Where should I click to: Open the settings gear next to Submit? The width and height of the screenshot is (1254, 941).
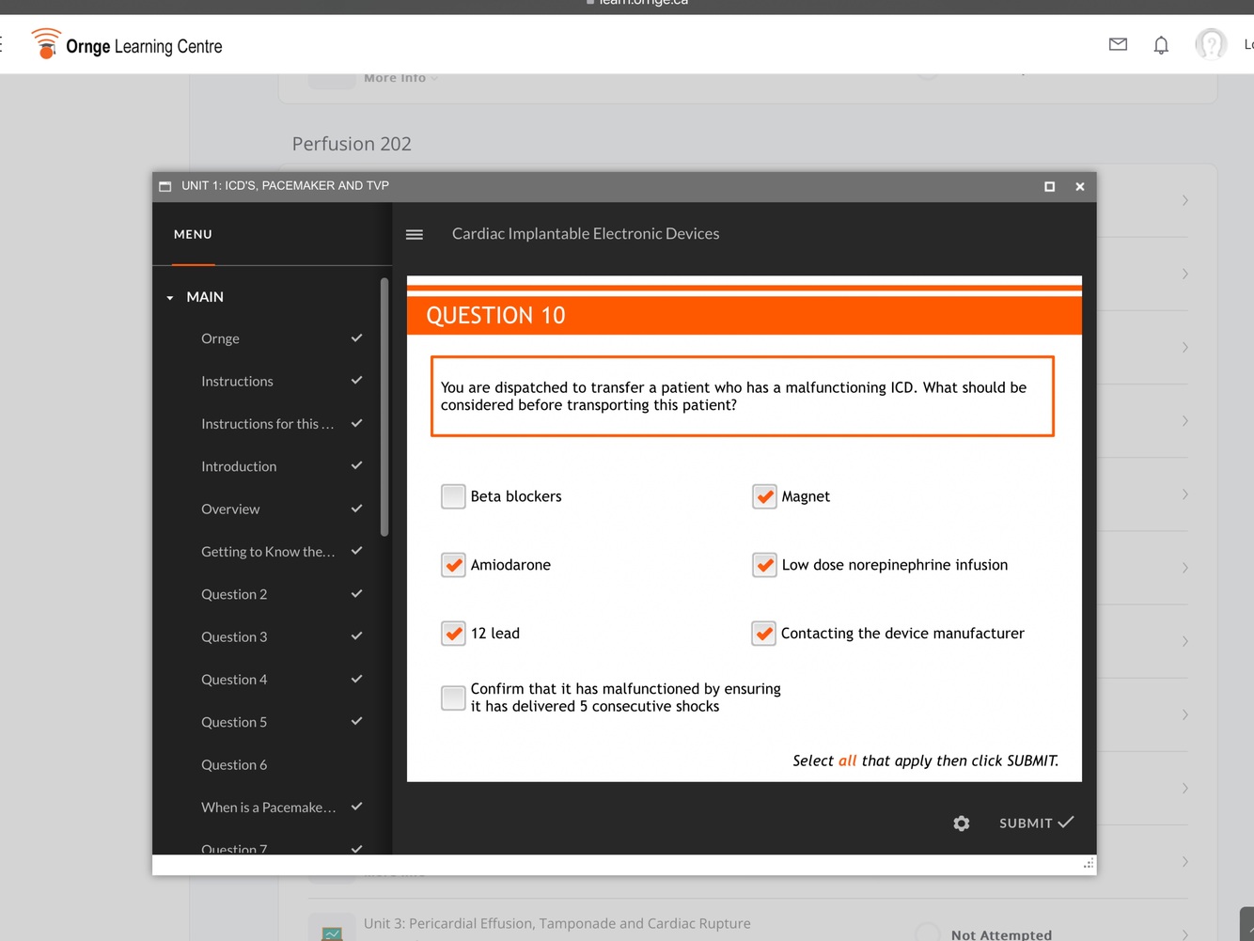(961, 823)
